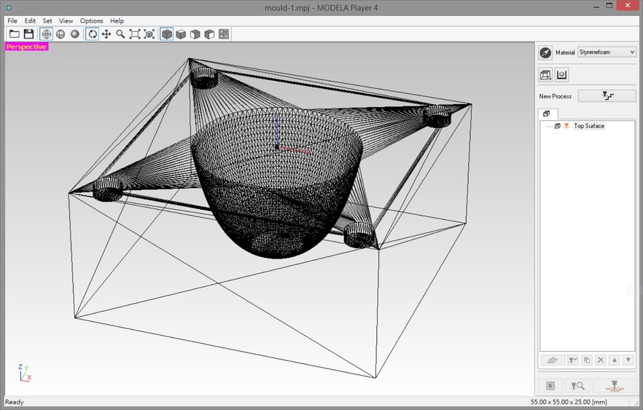Click the Fit to screen icon
Screen dimensions: 643x410
(x=134, y=34)
